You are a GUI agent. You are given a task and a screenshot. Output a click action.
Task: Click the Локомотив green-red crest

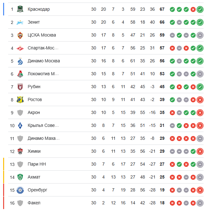pyautogui.click(x=20, y=74)
